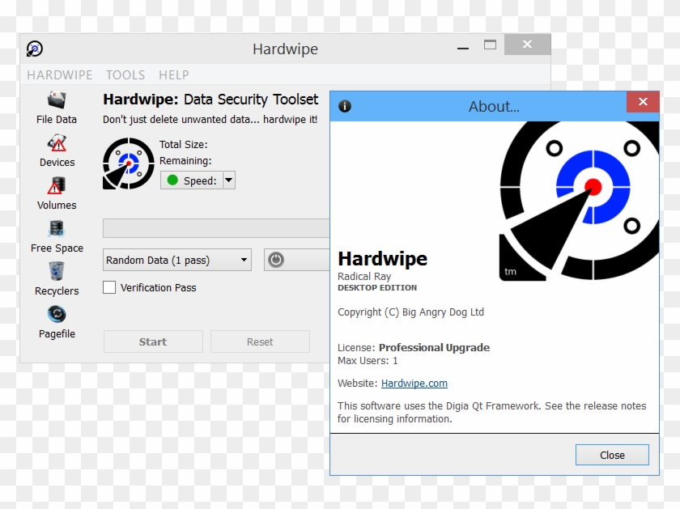This screenshot has width=680, height=509.
Task: Click the progress bar
Action: (215, 227)
